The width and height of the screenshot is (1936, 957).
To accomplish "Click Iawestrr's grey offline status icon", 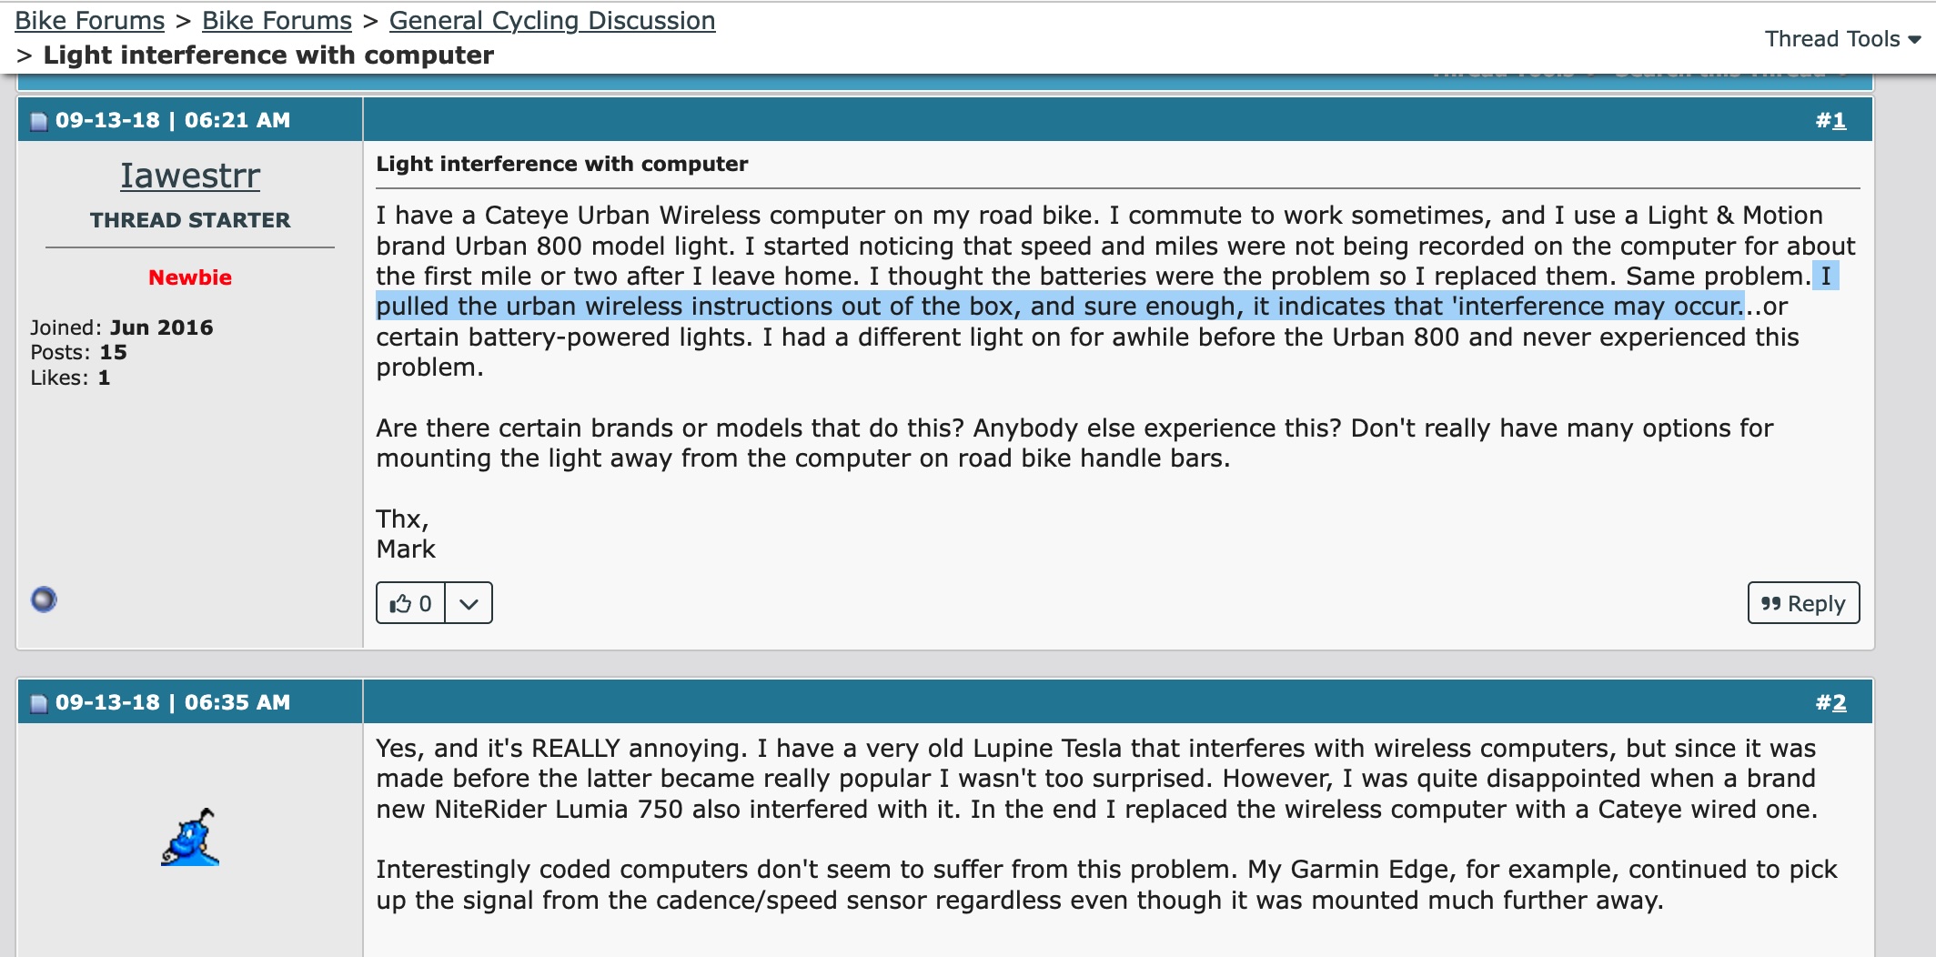I will click(x=44, y=599).
